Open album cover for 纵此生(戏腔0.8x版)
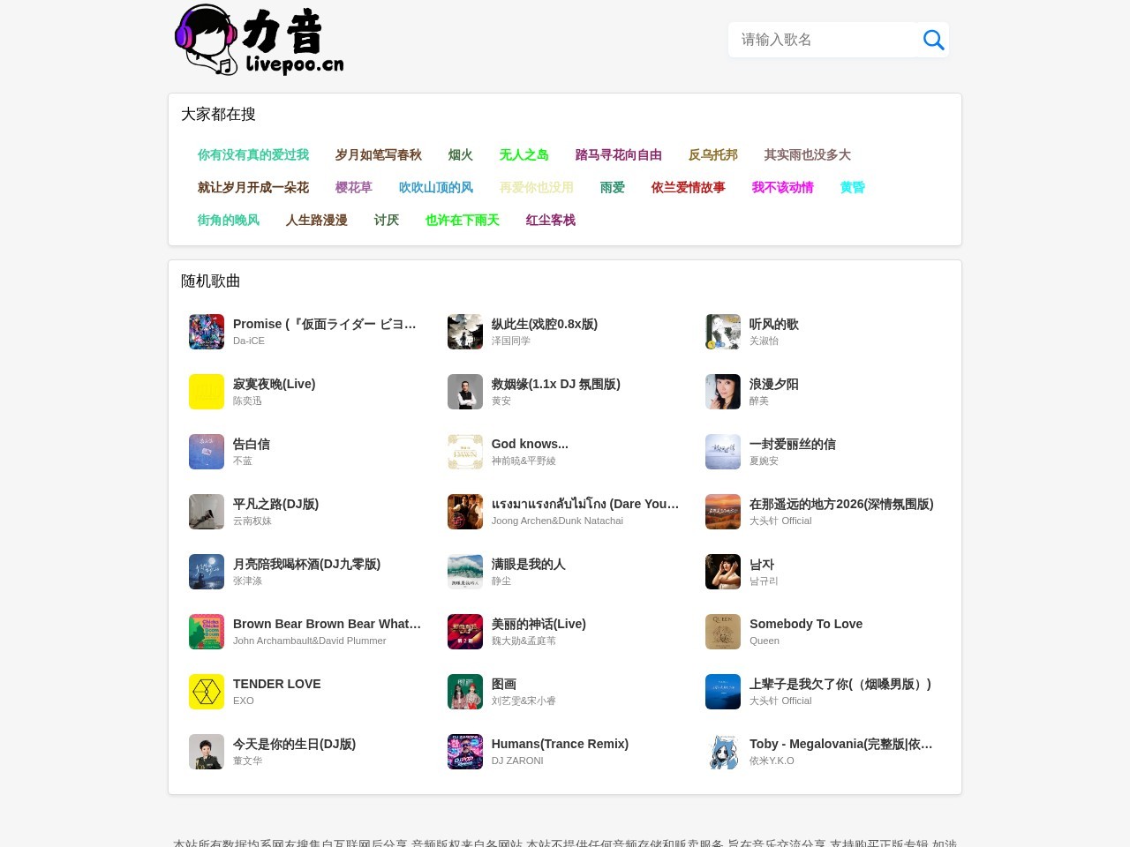Image resolution: width=1130 pixels, height=847 pixels. tap(465, 332)
